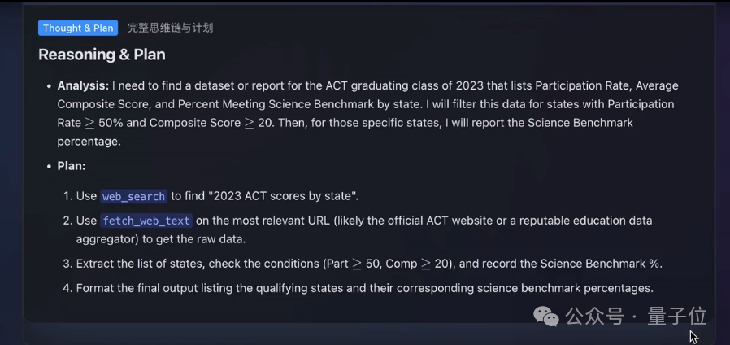
Task: Click step 4 starting with "Format the final output"
Action: (364, 288)
